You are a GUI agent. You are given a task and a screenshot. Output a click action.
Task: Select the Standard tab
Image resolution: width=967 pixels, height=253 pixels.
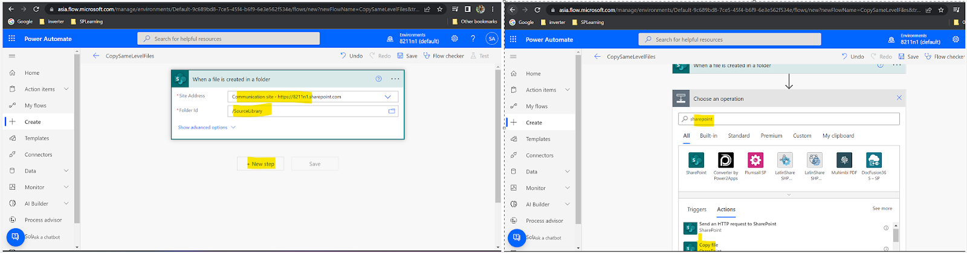pos(739,136)
